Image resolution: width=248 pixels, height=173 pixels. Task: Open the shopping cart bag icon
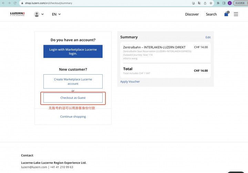pos(227,14)
